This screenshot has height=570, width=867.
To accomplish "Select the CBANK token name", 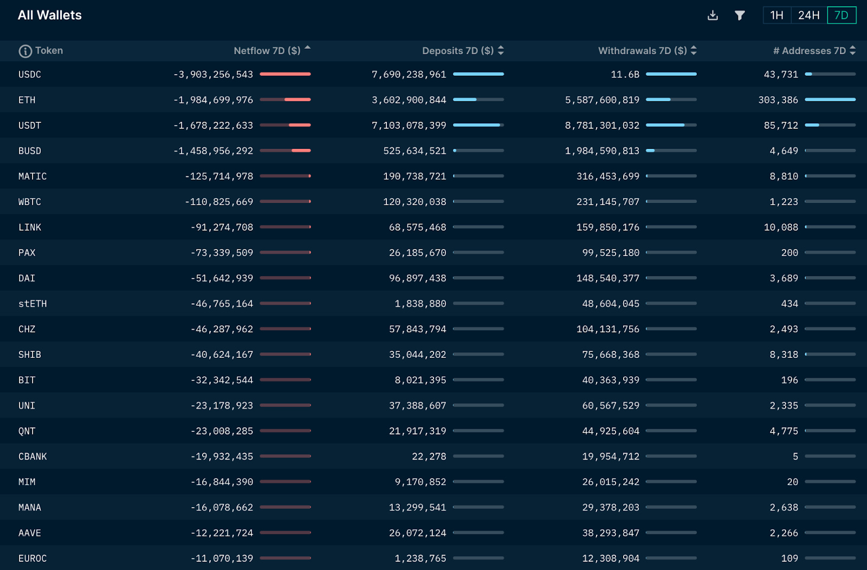I will click(x=33, y=456).
